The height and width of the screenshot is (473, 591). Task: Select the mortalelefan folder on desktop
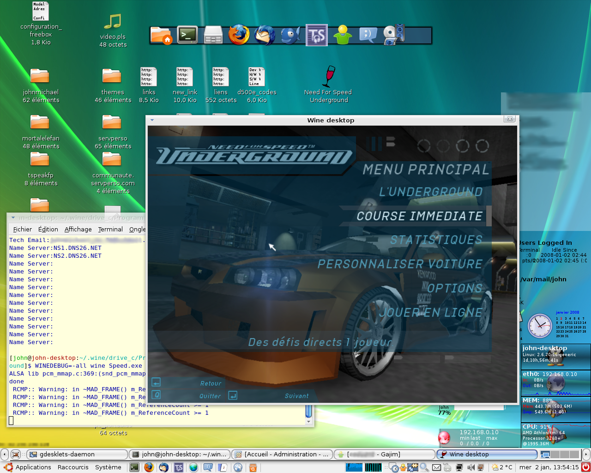[40, 132]
